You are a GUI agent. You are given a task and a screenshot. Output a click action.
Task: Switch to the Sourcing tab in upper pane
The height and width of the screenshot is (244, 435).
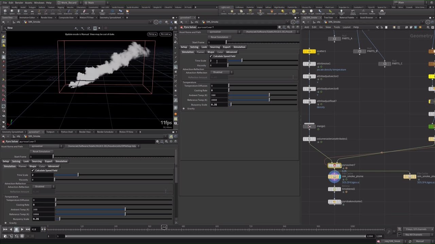point(215,47)
